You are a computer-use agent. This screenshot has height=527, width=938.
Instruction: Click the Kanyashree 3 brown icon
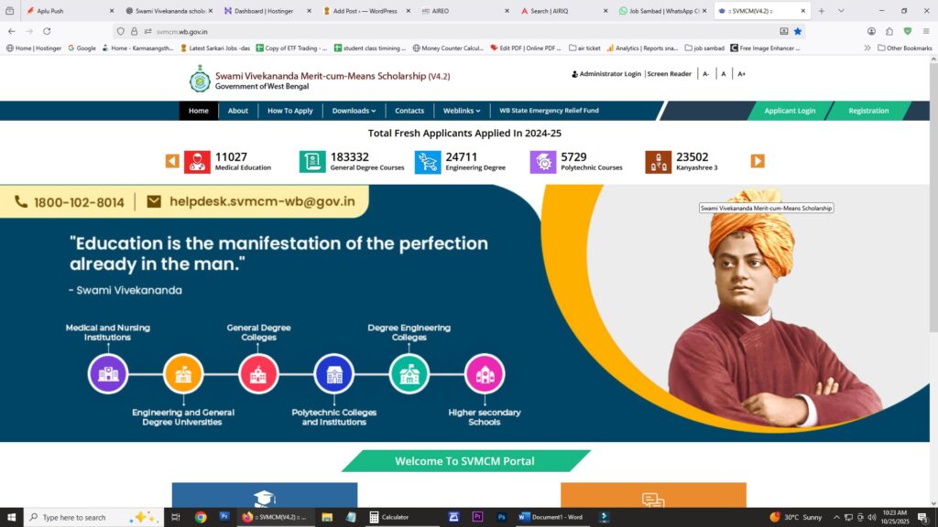tap(658, 162)
